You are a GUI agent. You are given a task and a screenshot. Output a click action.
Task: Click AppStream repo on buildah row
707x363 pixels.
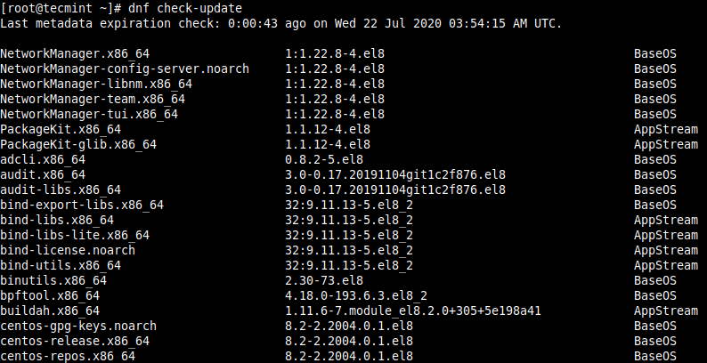666,311
